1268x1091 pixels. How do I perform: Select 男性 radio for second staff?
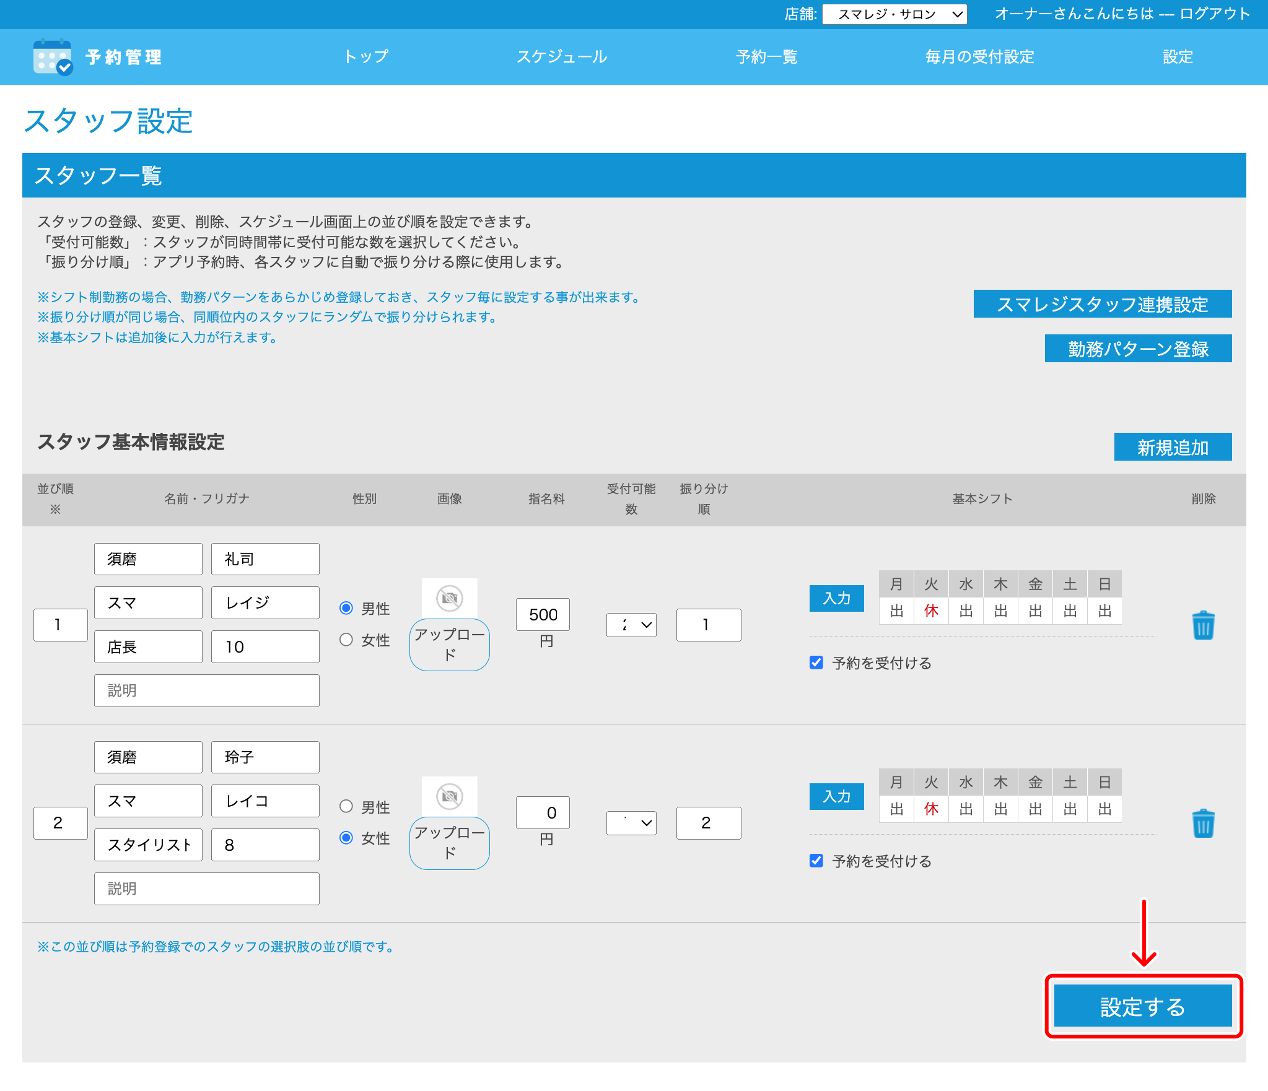[x=346, y=806]
